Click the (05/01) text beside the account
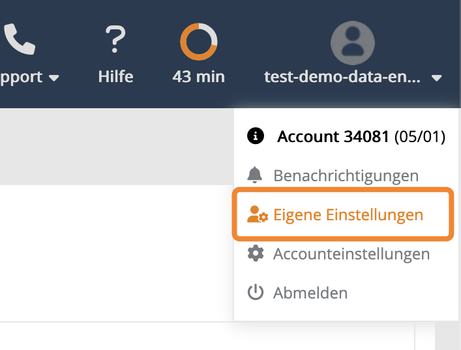This screenshot has width=461, height=350. (420, 137)
